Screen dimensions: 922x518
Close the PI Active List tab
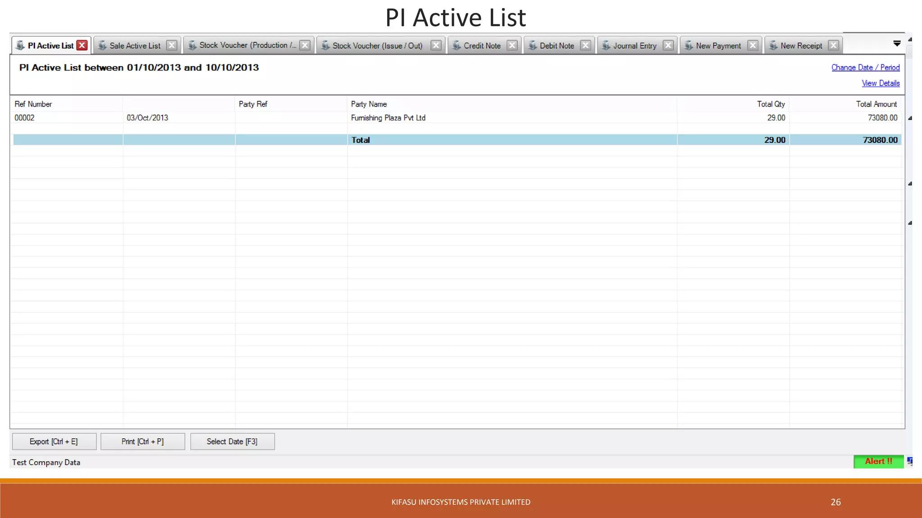click(82, 45)
